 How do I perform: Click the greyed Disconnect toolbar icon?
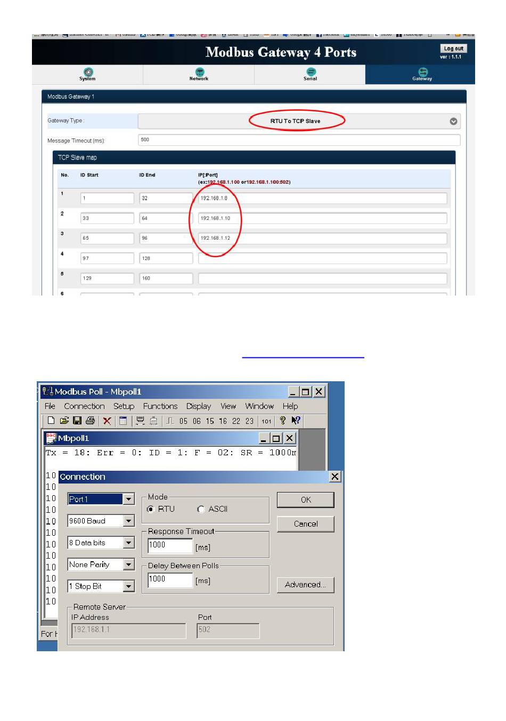[153, 421]
